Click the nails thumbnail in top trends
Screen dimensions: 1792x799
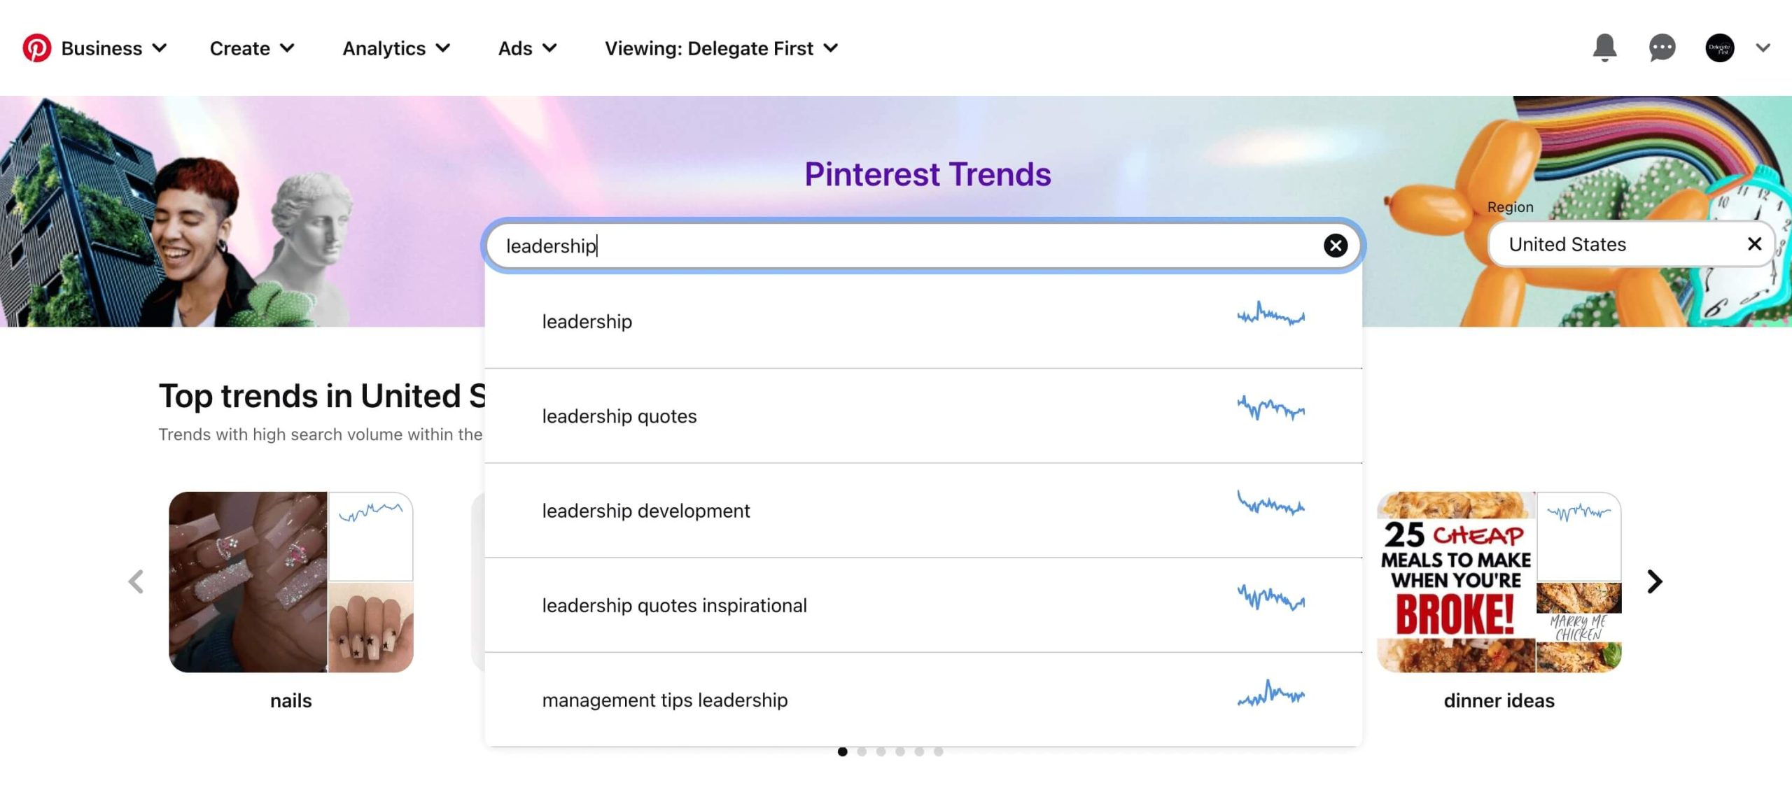click(289, 582)
